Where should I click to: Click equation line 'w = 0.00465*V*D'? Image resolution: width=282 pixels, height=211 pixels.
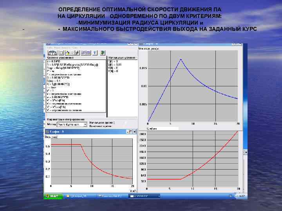(58, 97)
